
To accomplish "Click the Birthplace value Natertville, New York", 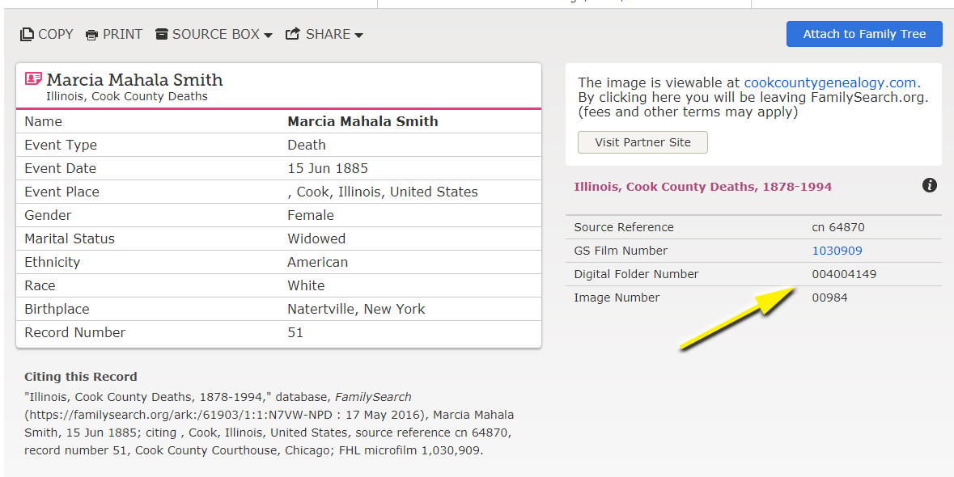I will [x=356, y=310].
